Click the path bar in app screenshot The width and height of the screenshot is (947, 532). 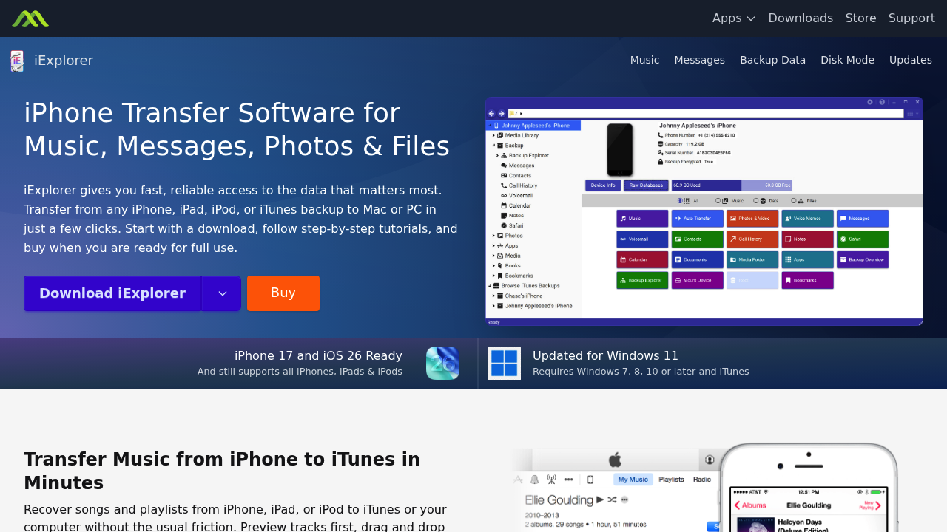pos(705,113)
